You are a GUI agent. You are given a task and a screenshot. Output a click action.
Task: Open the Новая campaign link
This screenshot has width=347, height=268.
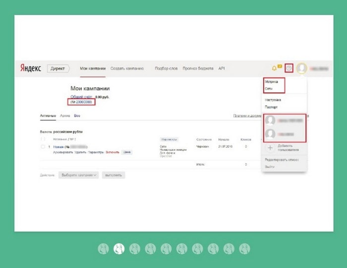point(58,147)
